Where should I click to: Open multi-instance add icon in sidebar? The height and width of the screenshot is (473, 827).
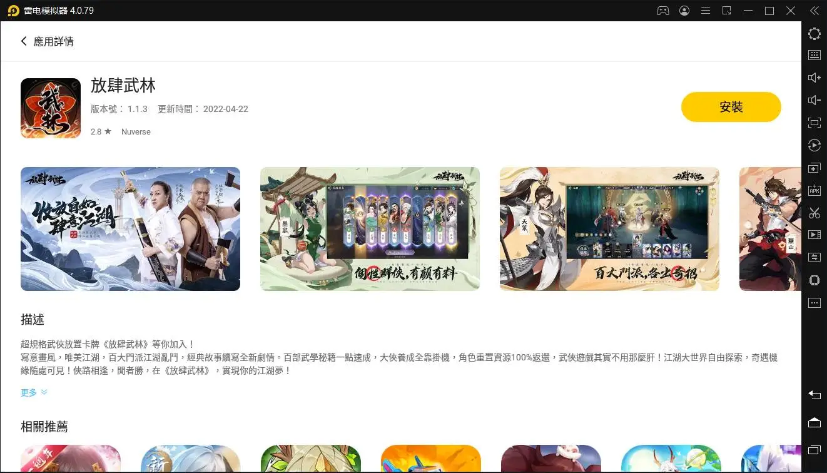(x=814, y=168)
